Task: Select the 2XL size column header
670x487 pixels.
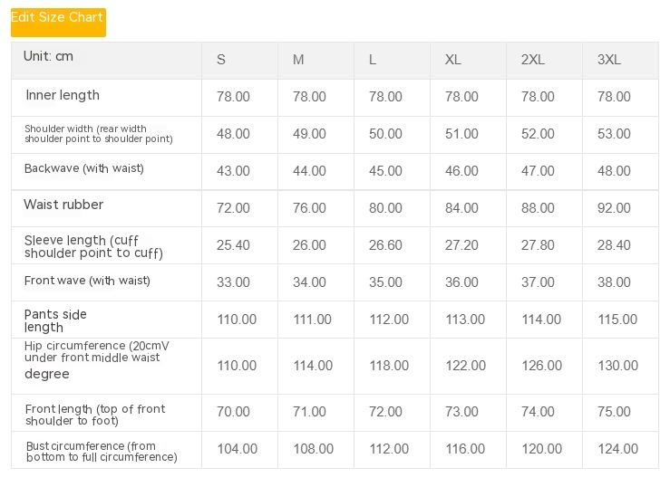Action: (533, 60)
